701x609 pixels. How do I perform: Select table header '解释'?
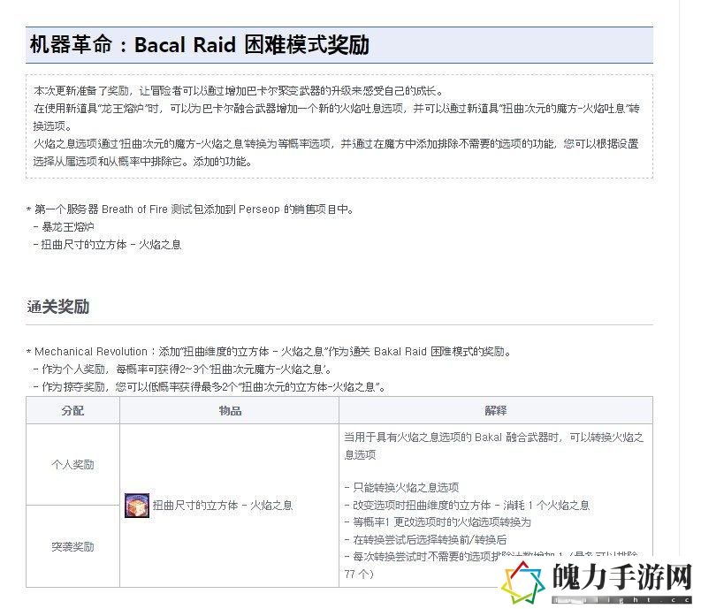(x=496, y=410)
